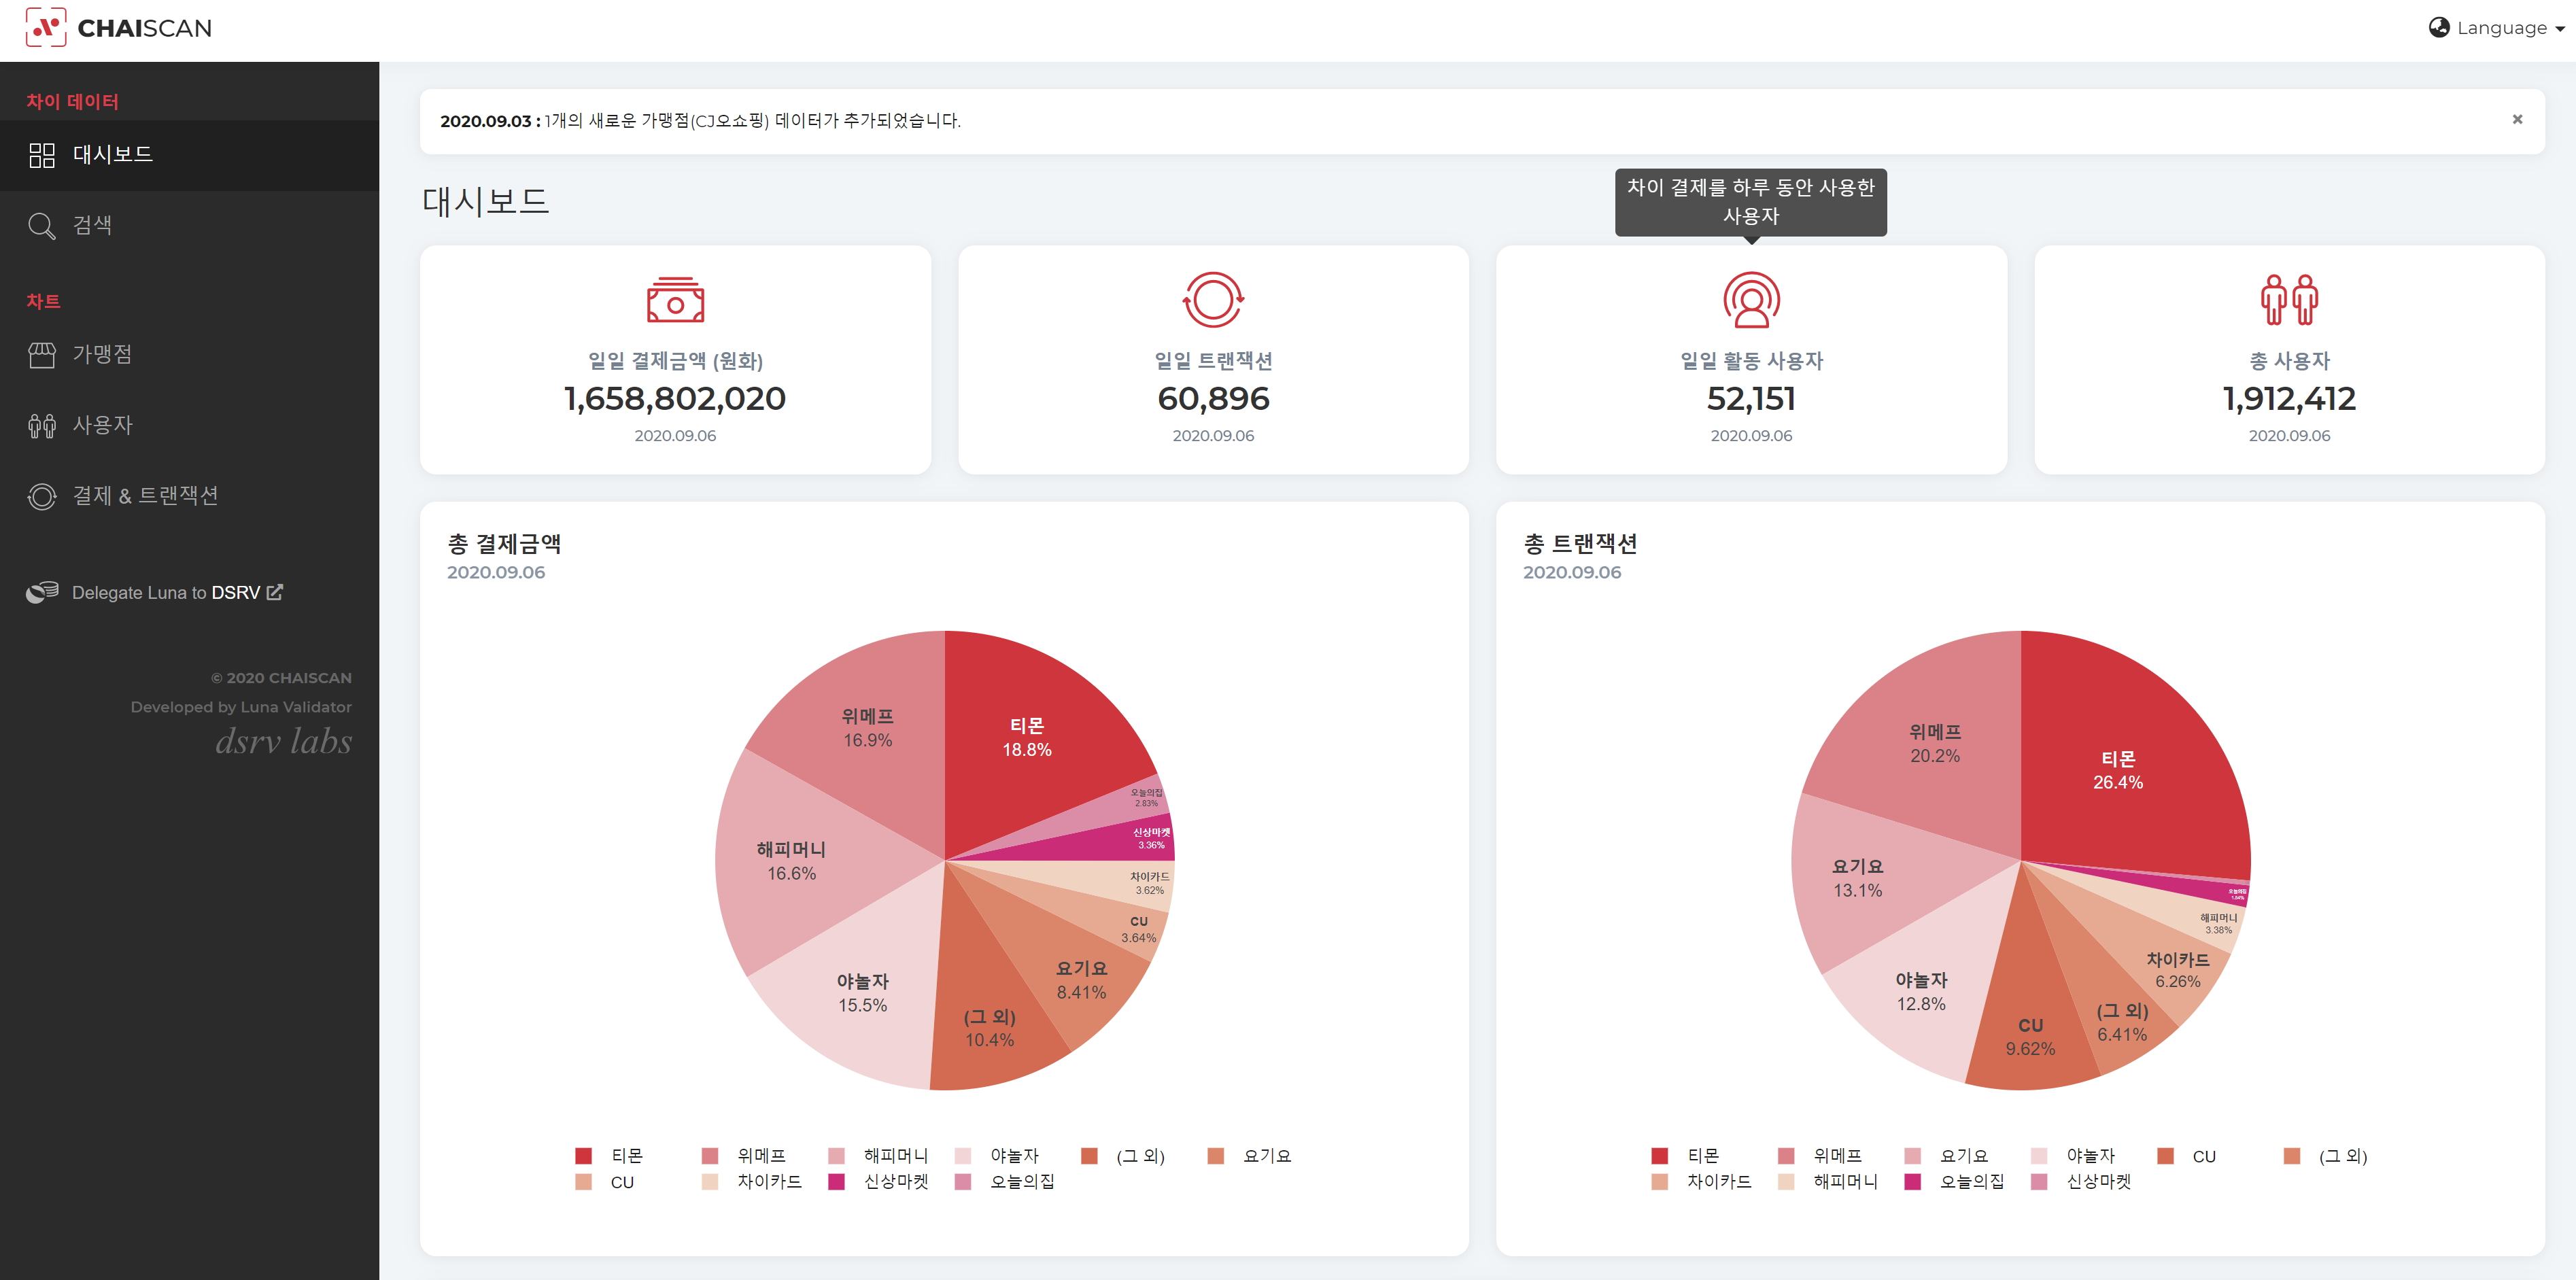Click the 52,151 active users value
Screen dimensions: 2576x1280
1751,399
